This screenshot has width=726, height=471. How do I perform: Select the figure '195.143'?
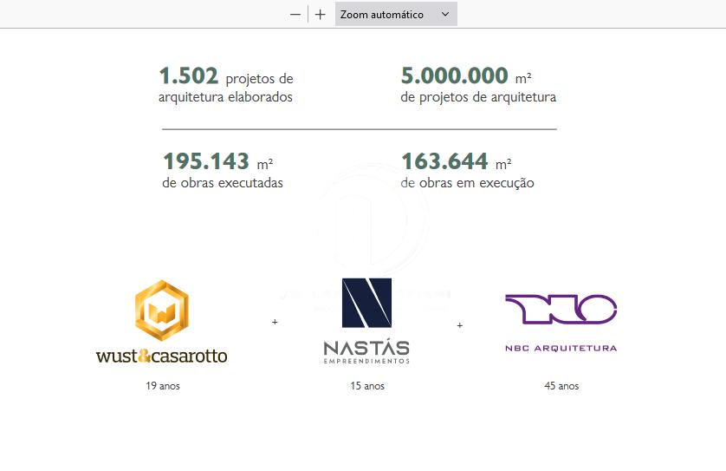(206, 161)
